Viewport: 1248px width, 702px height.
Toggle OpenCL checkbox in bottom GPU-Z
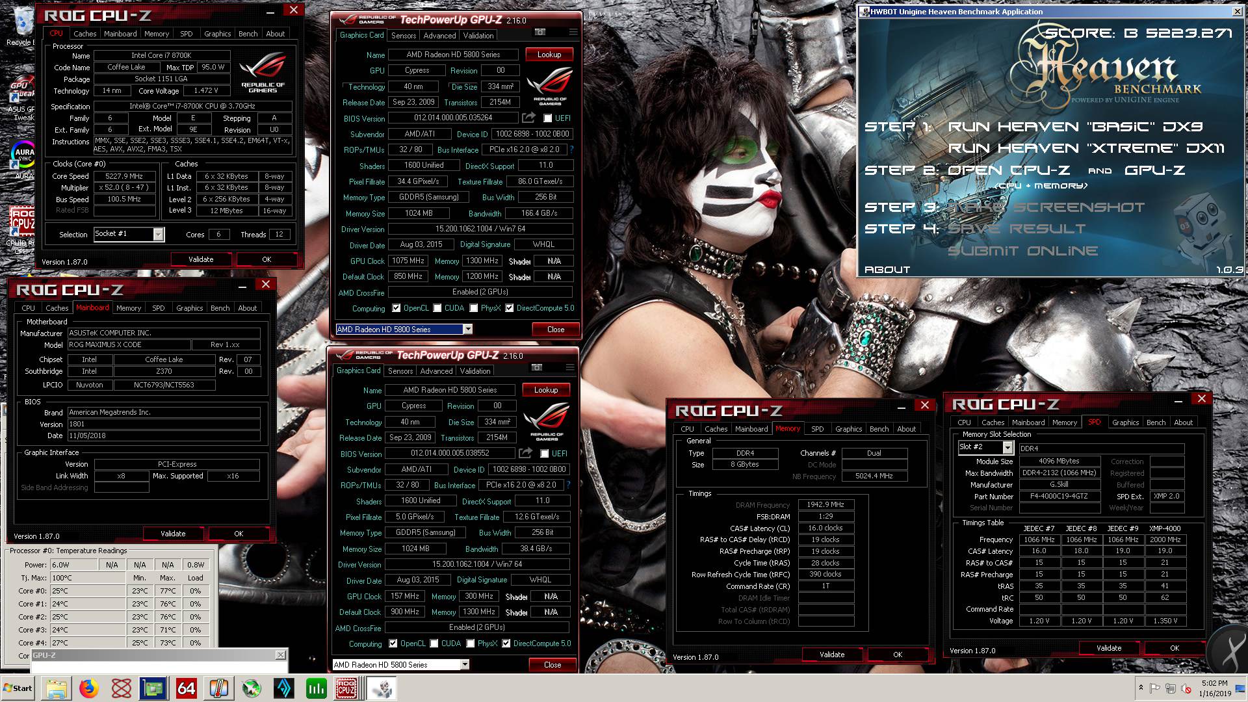click(x=393, y=643)
